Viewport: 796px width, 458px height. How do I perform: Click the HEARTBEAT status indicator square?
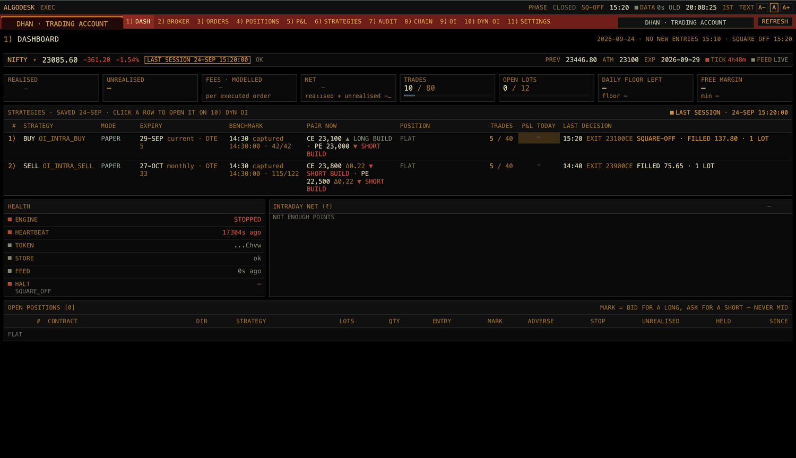click(x=10, y=232)
